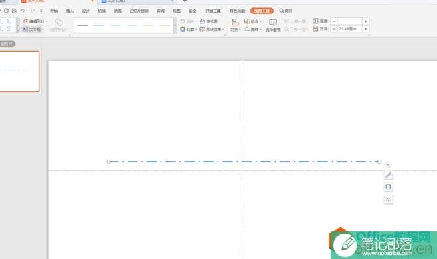Viewport: 437px width, 259px height.
Task: Select the slide 1 thumbnail
Action: pyautogui.click(x=19, y=72)
